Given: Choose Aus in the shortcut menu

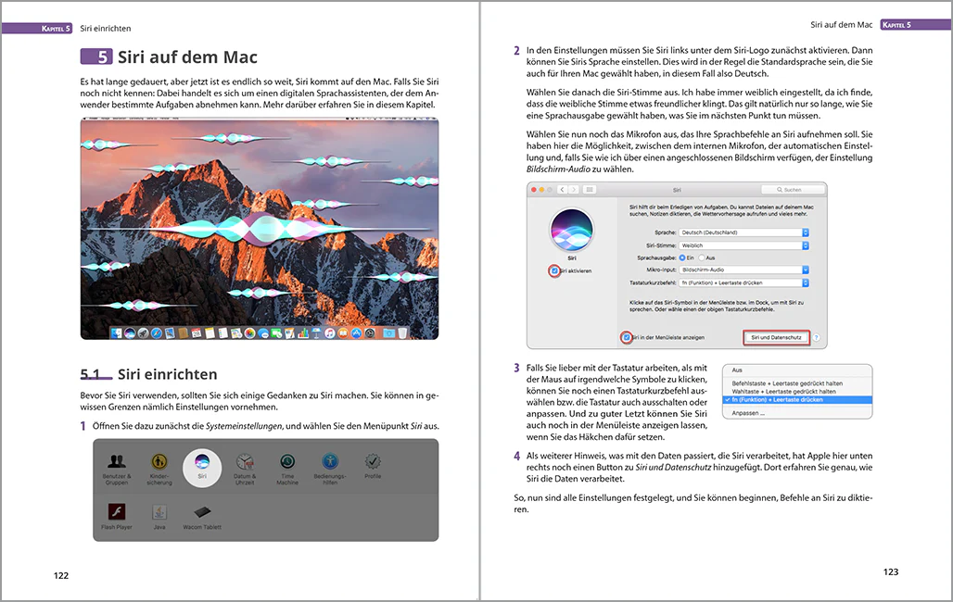Looking at the screenshot, I should point(797,370).
